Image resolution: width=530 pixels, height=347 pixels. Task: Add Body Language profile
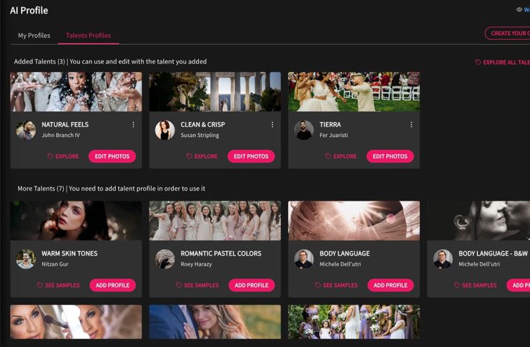[391, 285]
